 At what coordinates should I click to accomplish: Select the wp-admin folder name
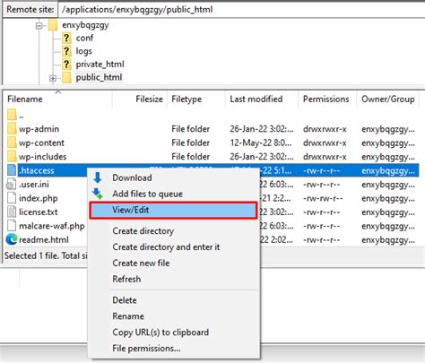39,129
